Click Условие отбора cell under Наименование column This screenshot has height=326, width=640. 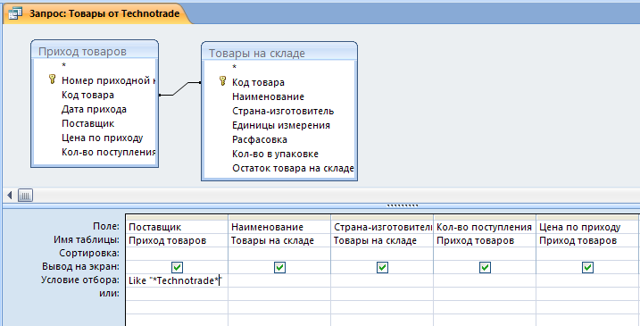(279, 280)
